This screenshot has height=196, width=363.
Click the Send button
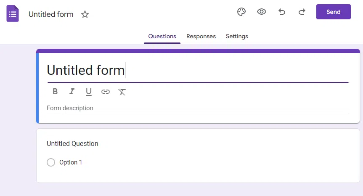334,12
